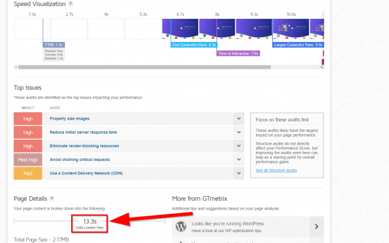Viewport: 389px width, 243px height.
Task: Open the Speed Visualization help icon
Action: coord(71,4)
